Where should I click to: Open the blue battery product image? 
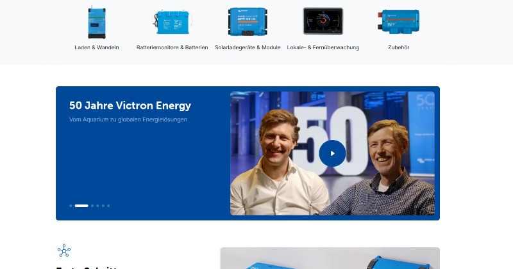(172, 22)
